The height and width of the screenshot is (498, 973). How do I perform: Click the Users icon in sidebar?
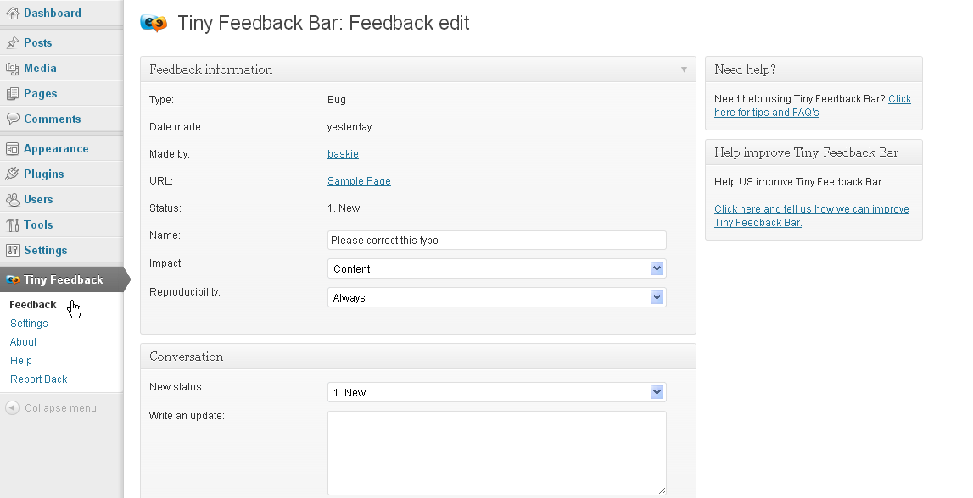tap(13, 199)
